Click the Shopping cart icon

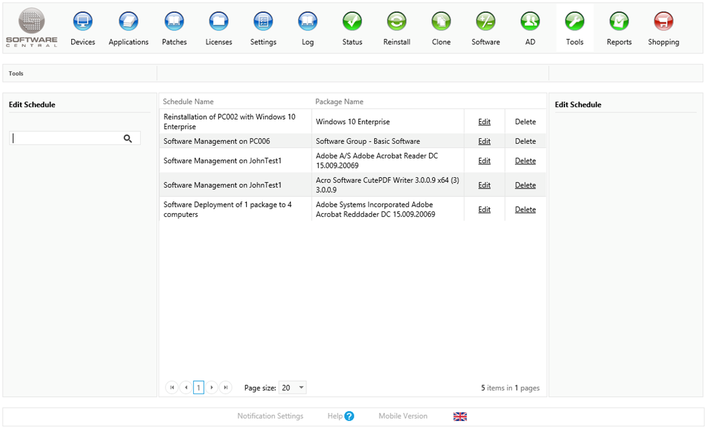coord(663,22)
